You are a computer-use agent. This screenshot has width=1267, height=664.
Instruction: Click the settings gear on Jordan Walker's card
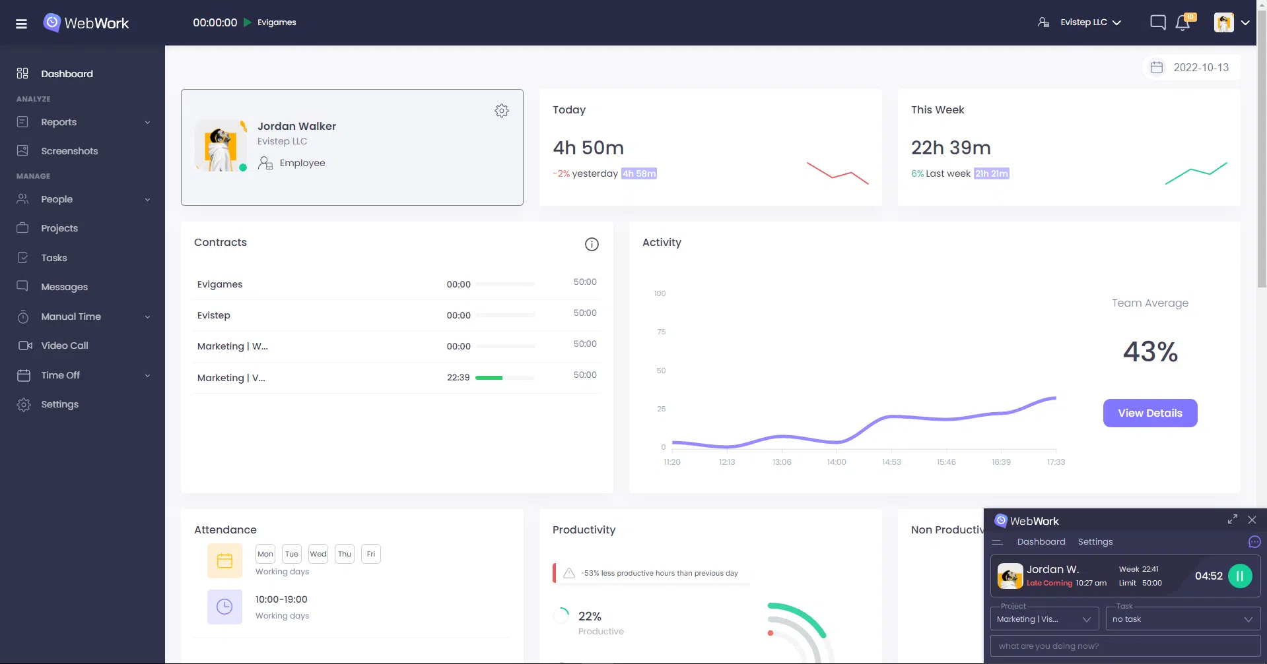click(x=502, y=111)
